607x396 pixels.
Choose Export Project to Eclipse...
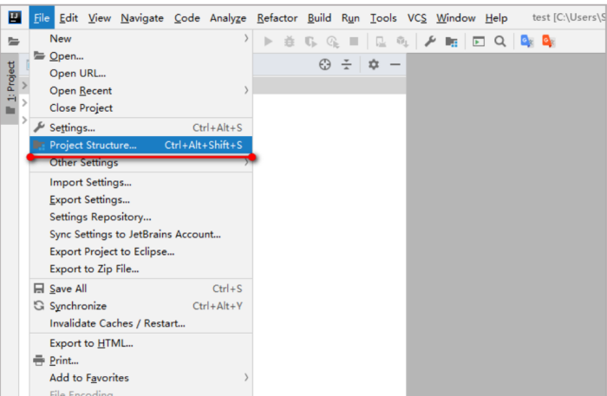[140, 252]
